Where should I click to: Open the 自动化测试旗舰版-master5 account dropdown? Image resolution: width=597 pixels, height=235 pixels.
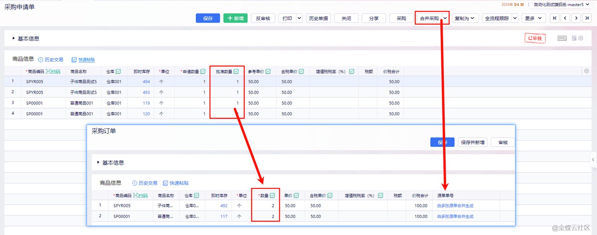(x=562, y=4)
